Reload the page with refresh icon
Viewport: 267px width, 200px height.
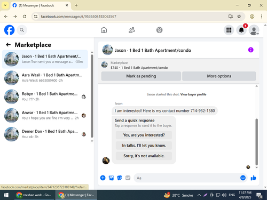(x=25, y=17)
